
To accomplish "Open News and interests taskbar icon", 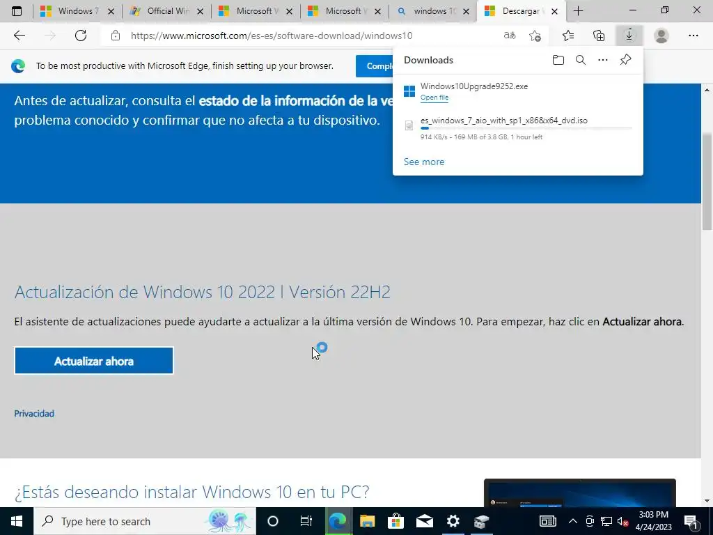I will pos(547,521).
